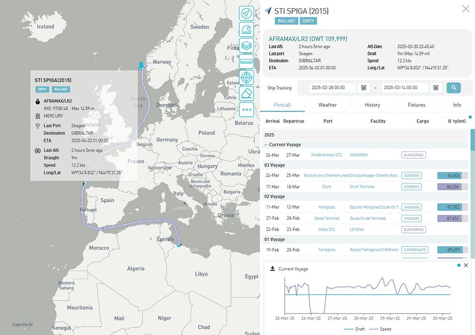Open the Sture Terminal facility link

click(362, 187)
